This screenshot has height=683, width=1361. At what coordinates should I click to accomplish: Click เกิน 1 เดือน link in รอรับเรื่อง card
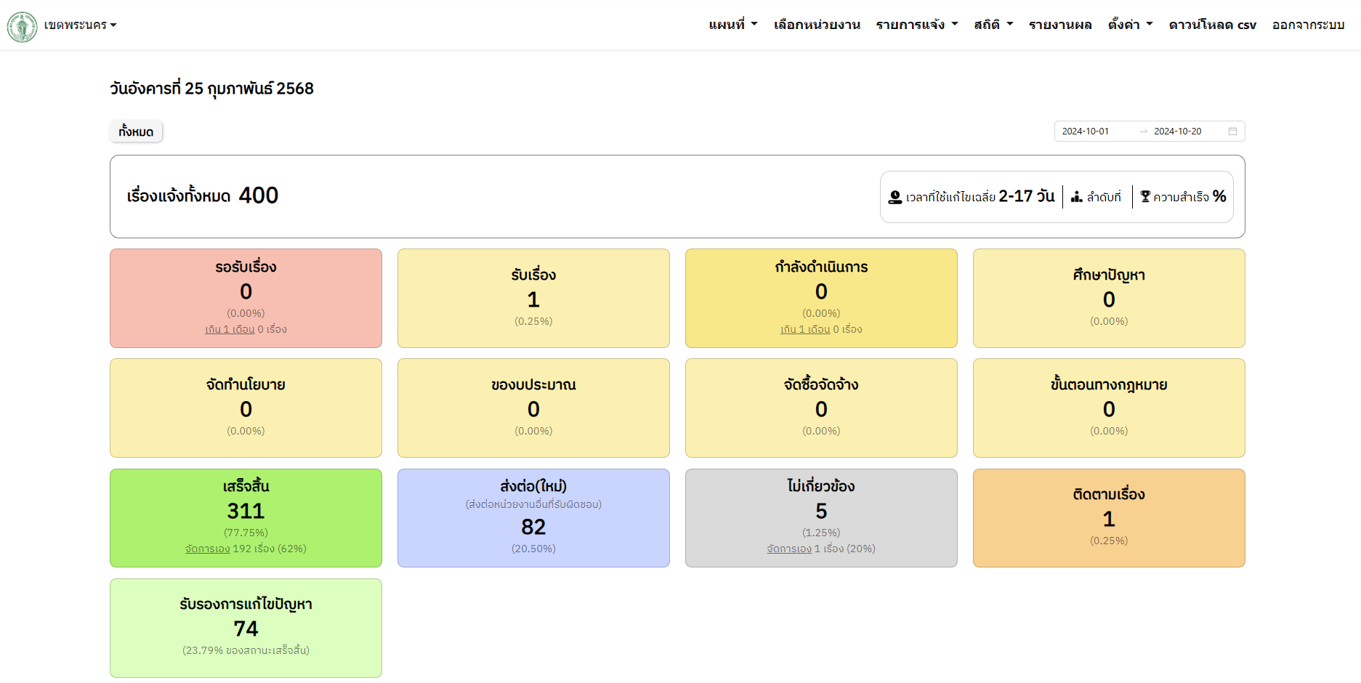pos(230,329)
